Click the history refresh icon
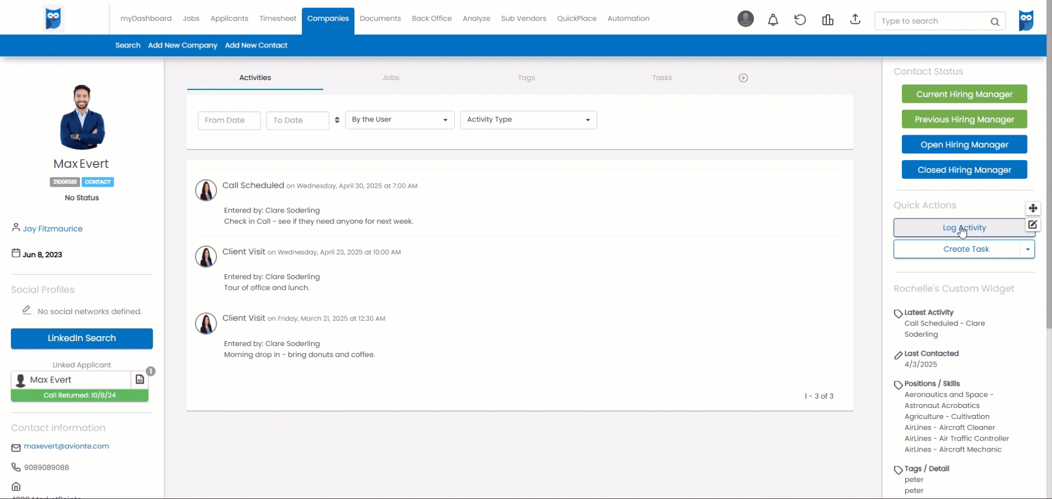The width and height of the screenshot is (1052, 499). [x=800, y=20]
